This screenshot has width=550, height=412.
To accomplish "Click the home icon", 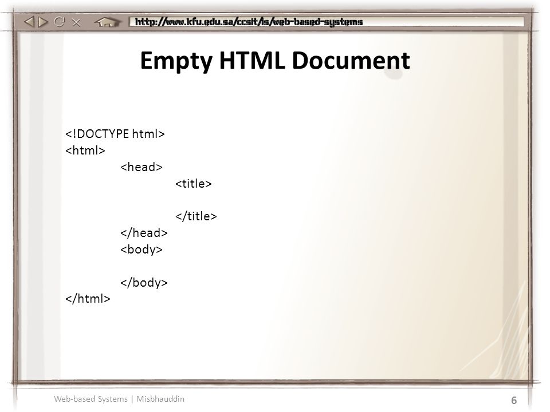I will point(107,22).
